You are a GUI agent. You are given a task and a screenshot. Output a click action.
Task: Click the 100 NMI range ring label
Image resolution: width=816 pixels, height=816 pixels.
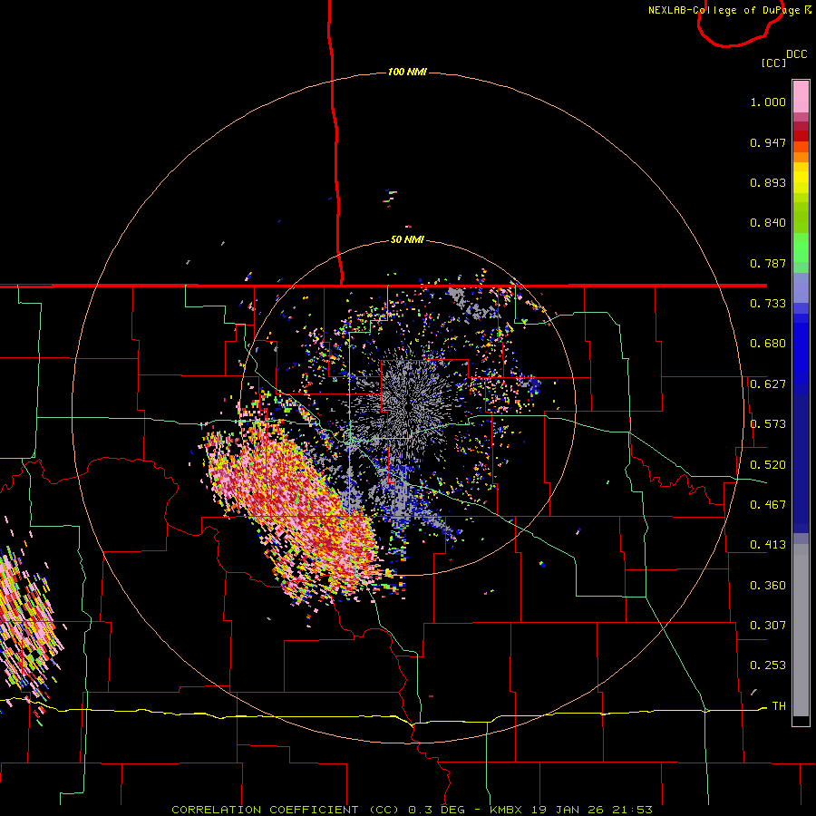click(407, 72)
